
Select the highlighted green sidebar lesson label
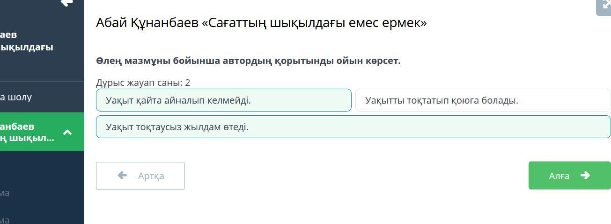pos(27,132)
